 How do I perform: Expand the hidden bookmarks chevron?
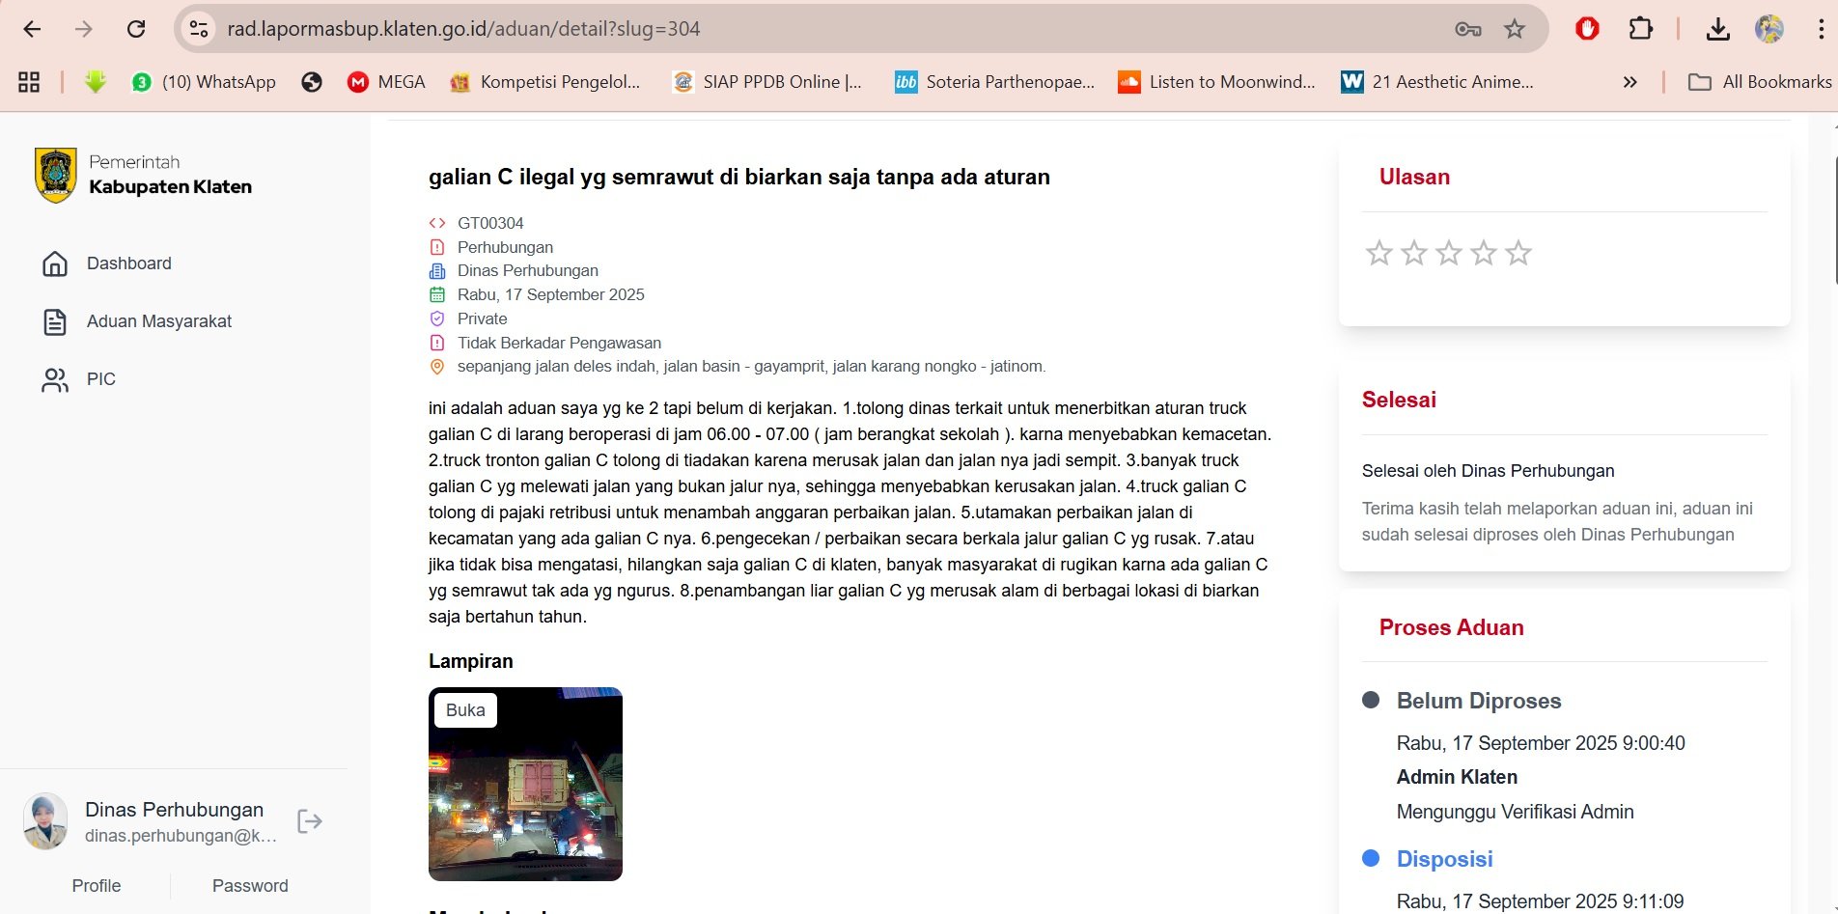click(x=1630, y=82)
